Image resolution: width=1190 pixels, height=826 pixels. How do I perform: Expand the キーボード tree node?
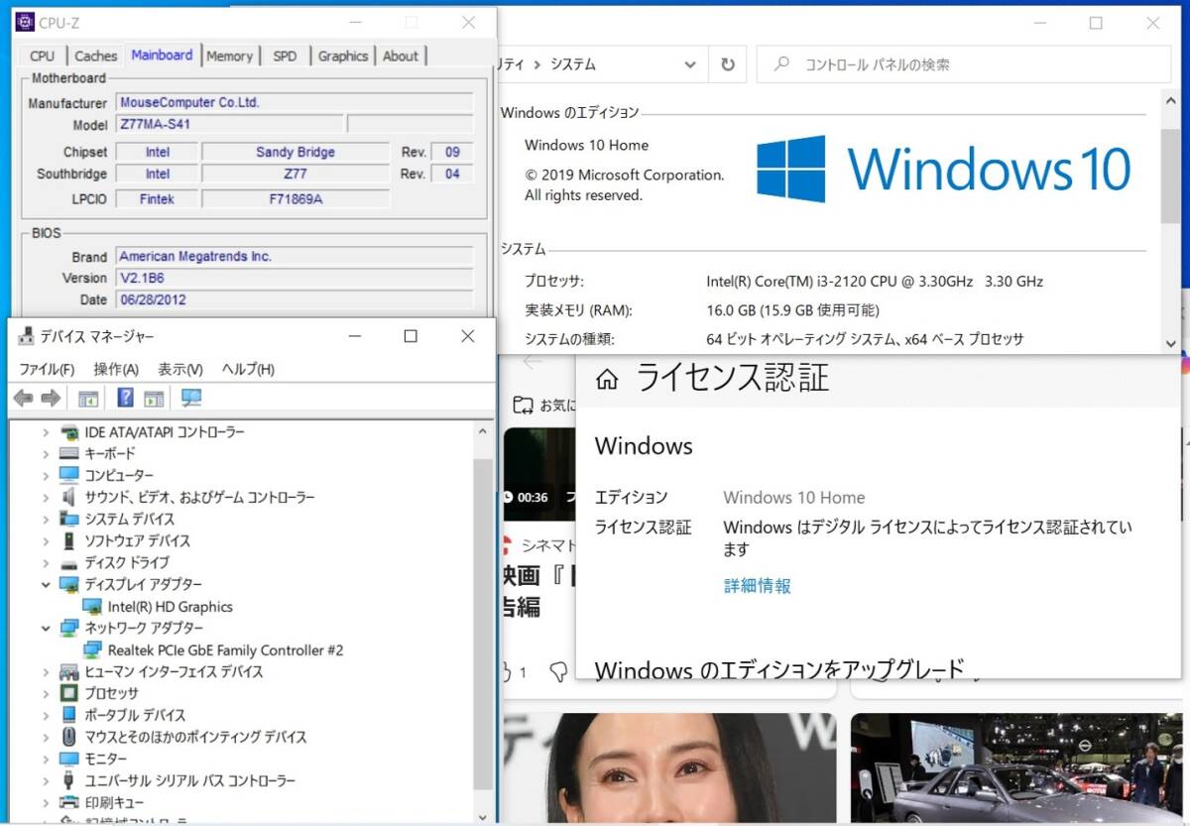click(x=46, y=454)
